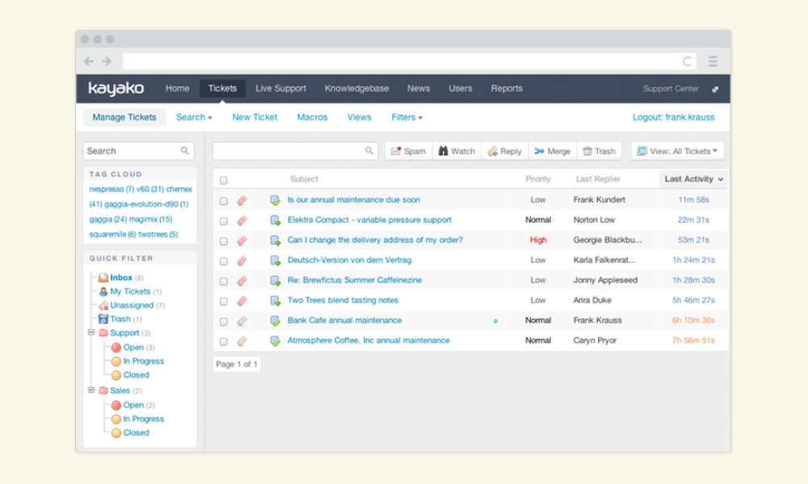Reload page with browser refresh icon
Screen dimensions: 808x484
point(686,61)
